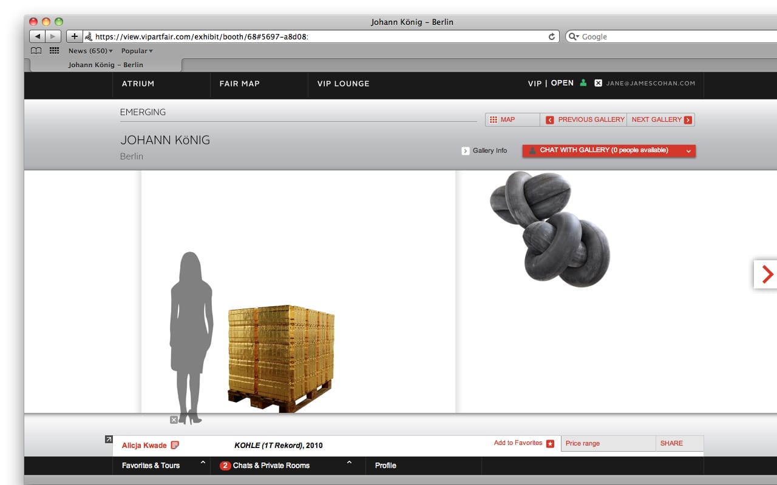Open the Fair Map menu item
This screenshot has height=485, width=777.
[239, 84]
